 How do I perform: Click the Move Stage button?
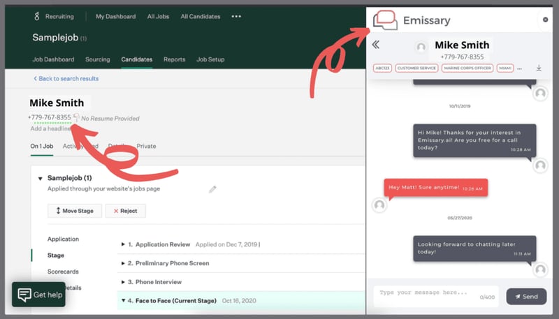(x=75, y=211)
